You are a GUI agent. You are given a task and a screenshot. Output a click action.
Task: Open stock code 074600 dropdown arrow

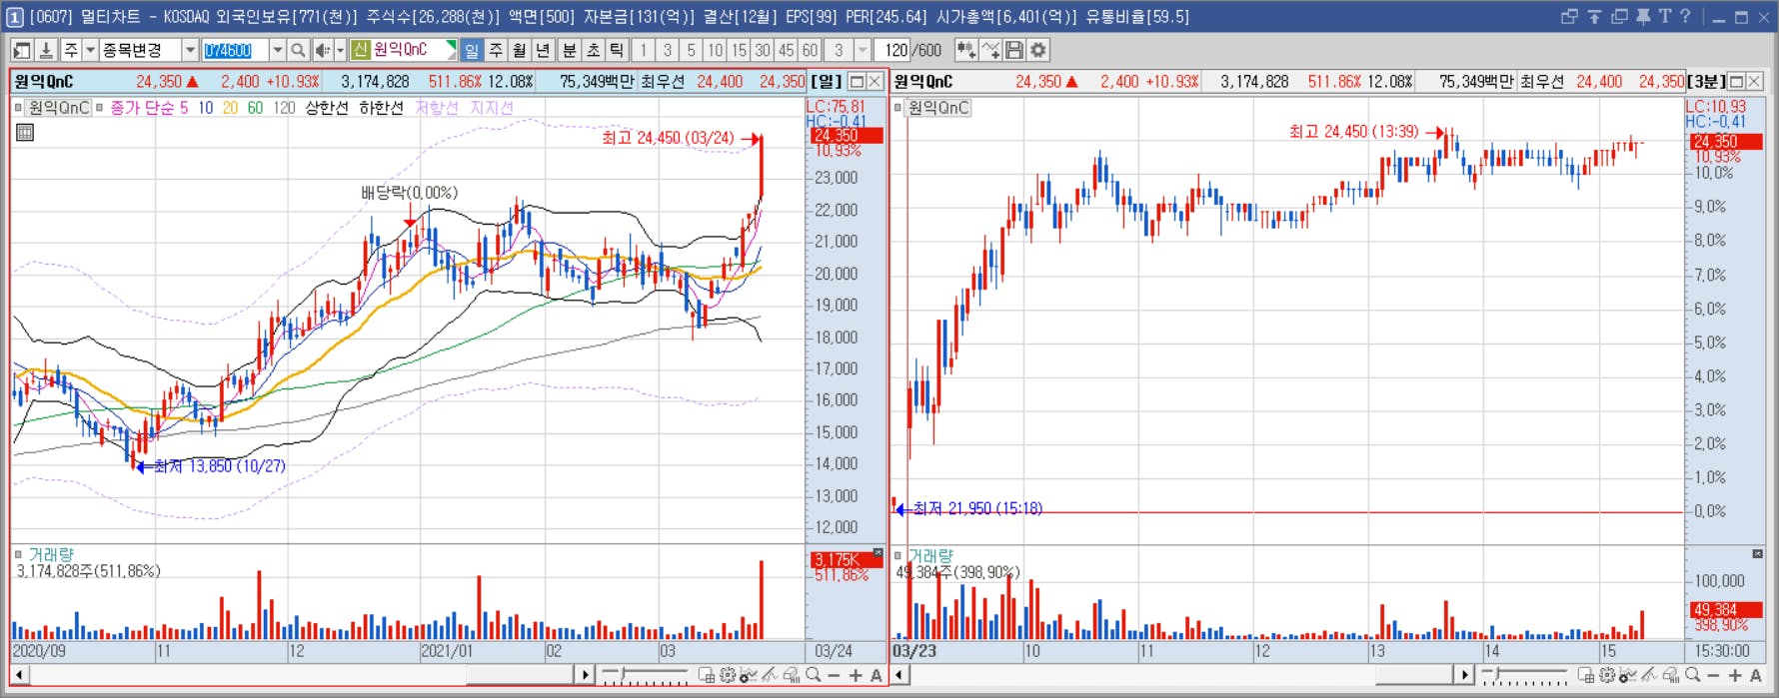point(278,50)
